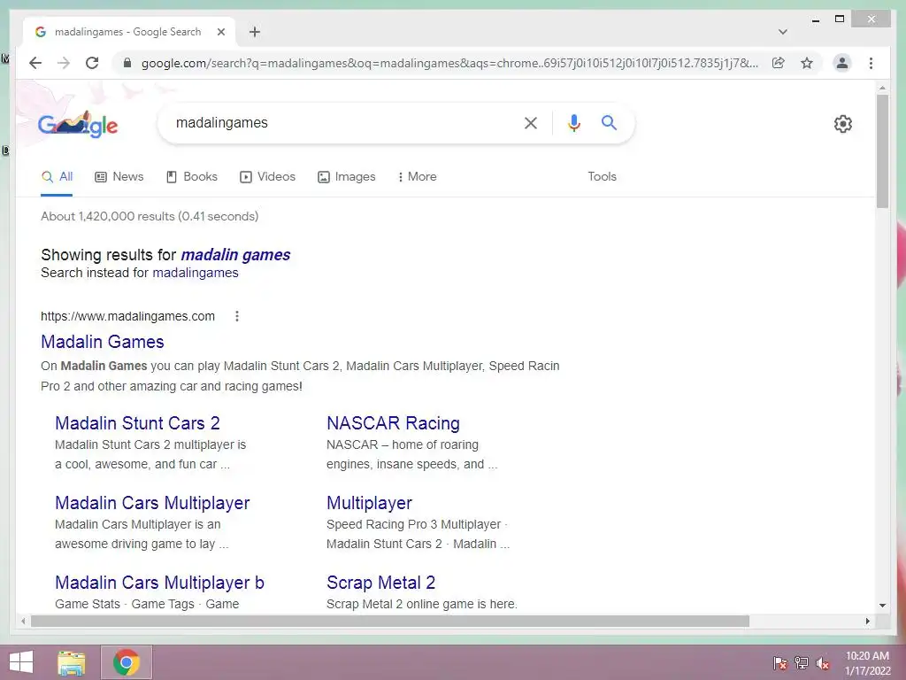Open File Explorer from the taskbar

71,662
